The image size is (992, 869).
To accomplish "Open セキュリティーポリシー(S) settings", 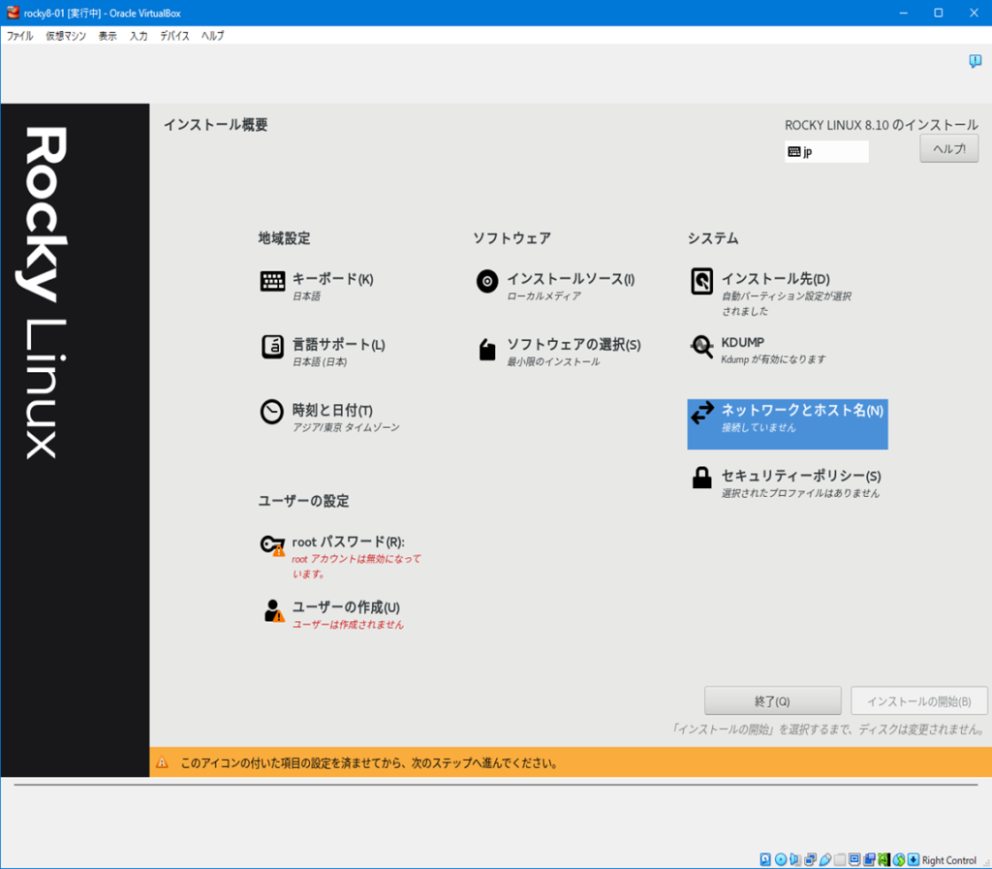I will [801, 477].
